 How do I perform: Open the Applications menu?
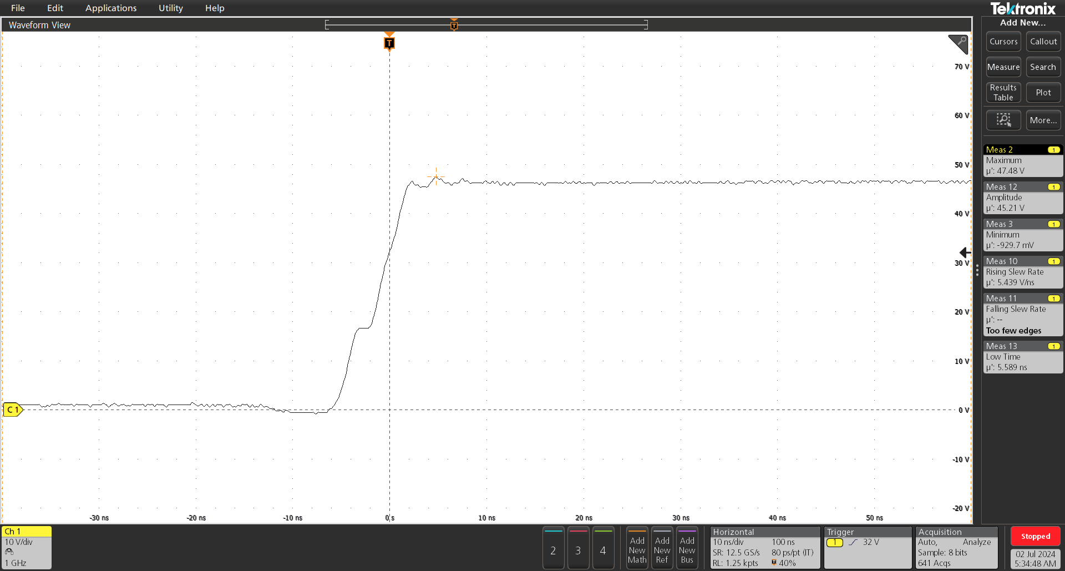tap(111, 8)
